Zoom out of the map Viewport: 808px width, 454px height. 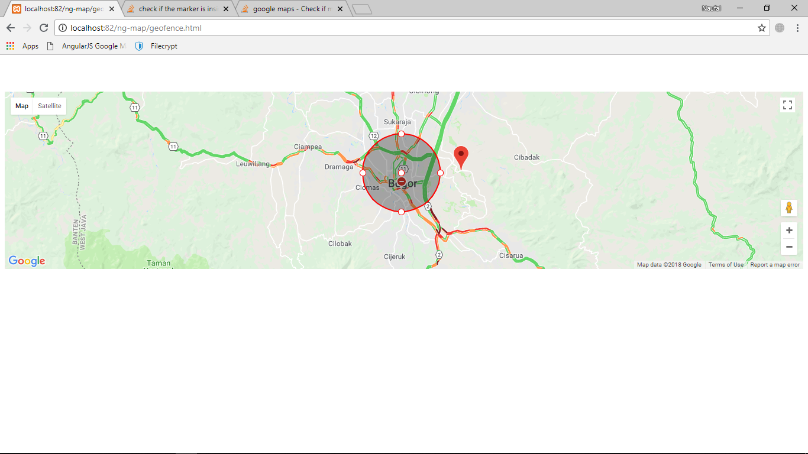(x=789, y=247)
